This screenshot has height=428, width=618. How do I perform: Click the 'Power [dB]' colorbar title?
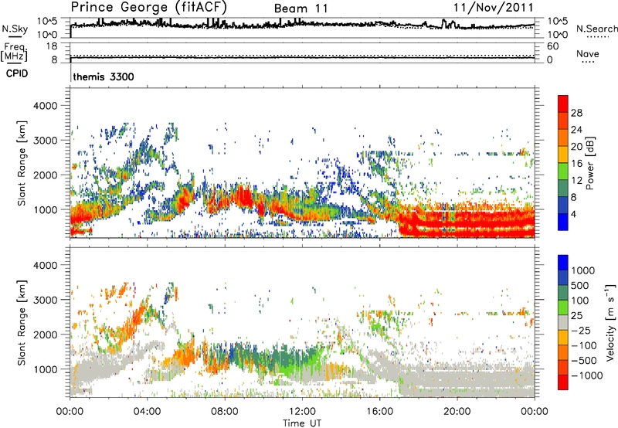coord(589,163)
